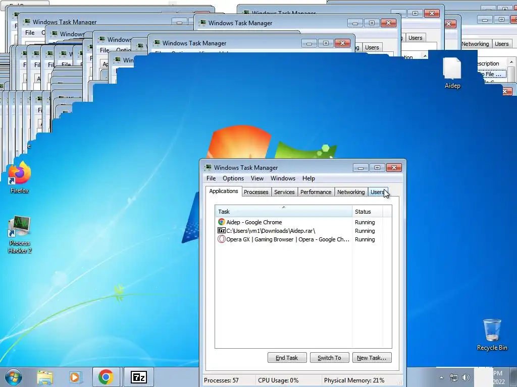Switch to the Processes tab
The width and height of the screenshot is (517, 387).
(256, 192)
